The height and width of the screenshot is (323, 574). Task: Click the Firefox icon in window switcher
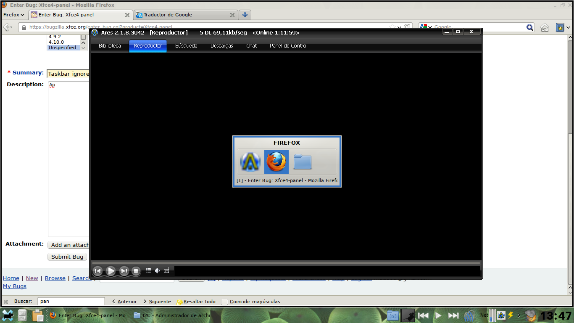276,162
